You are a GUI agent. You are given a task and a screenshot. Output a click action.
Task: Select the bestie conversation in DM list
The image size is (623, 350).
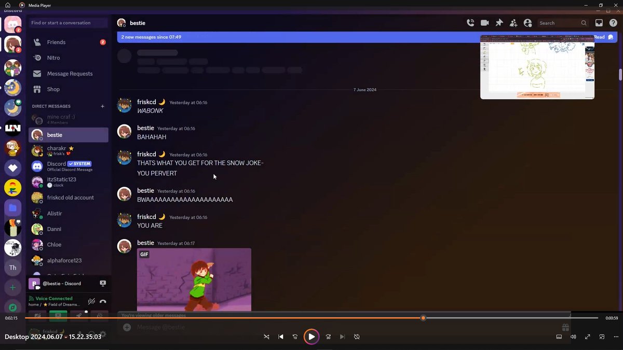click(x=68, y=135)
